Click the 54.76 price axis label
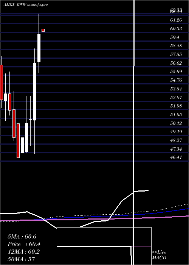Image resolution: width=189 pixels, height=265 pixels. coord(176,80)
